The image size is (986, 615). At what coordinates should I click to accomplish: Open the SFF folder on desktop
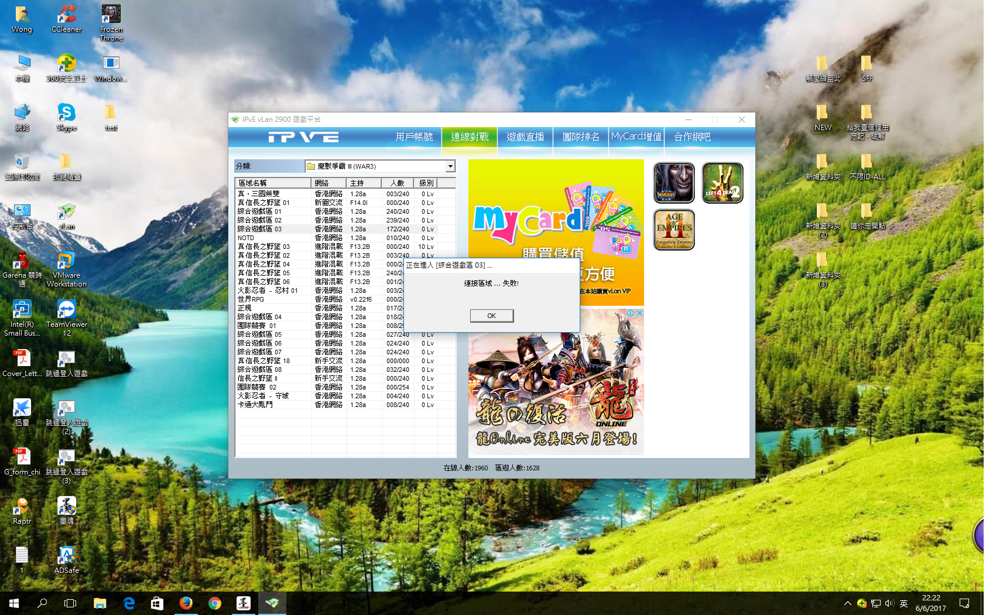(867, 68)
